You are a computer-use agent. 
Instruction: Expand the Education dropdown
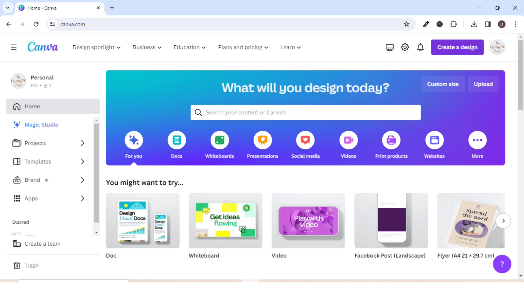pyautogui.click(x=190, y=47)
